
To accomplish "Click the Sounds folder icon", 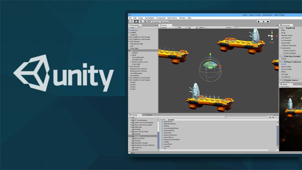I will click(x=133, y=141).
